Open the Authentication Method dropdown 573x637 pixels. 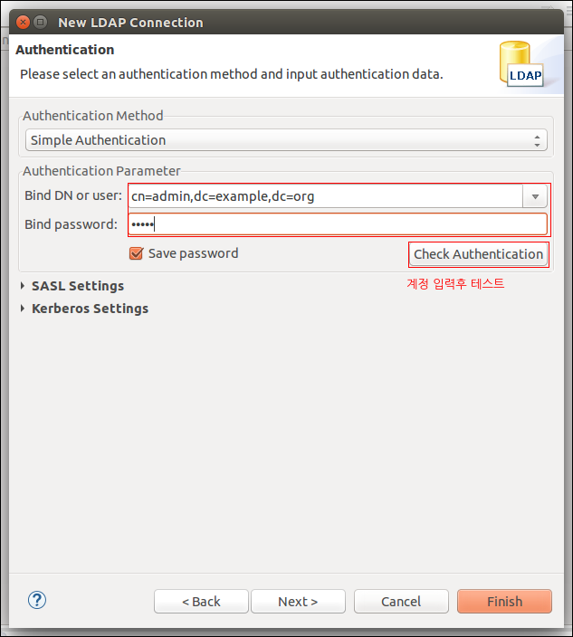286,140
